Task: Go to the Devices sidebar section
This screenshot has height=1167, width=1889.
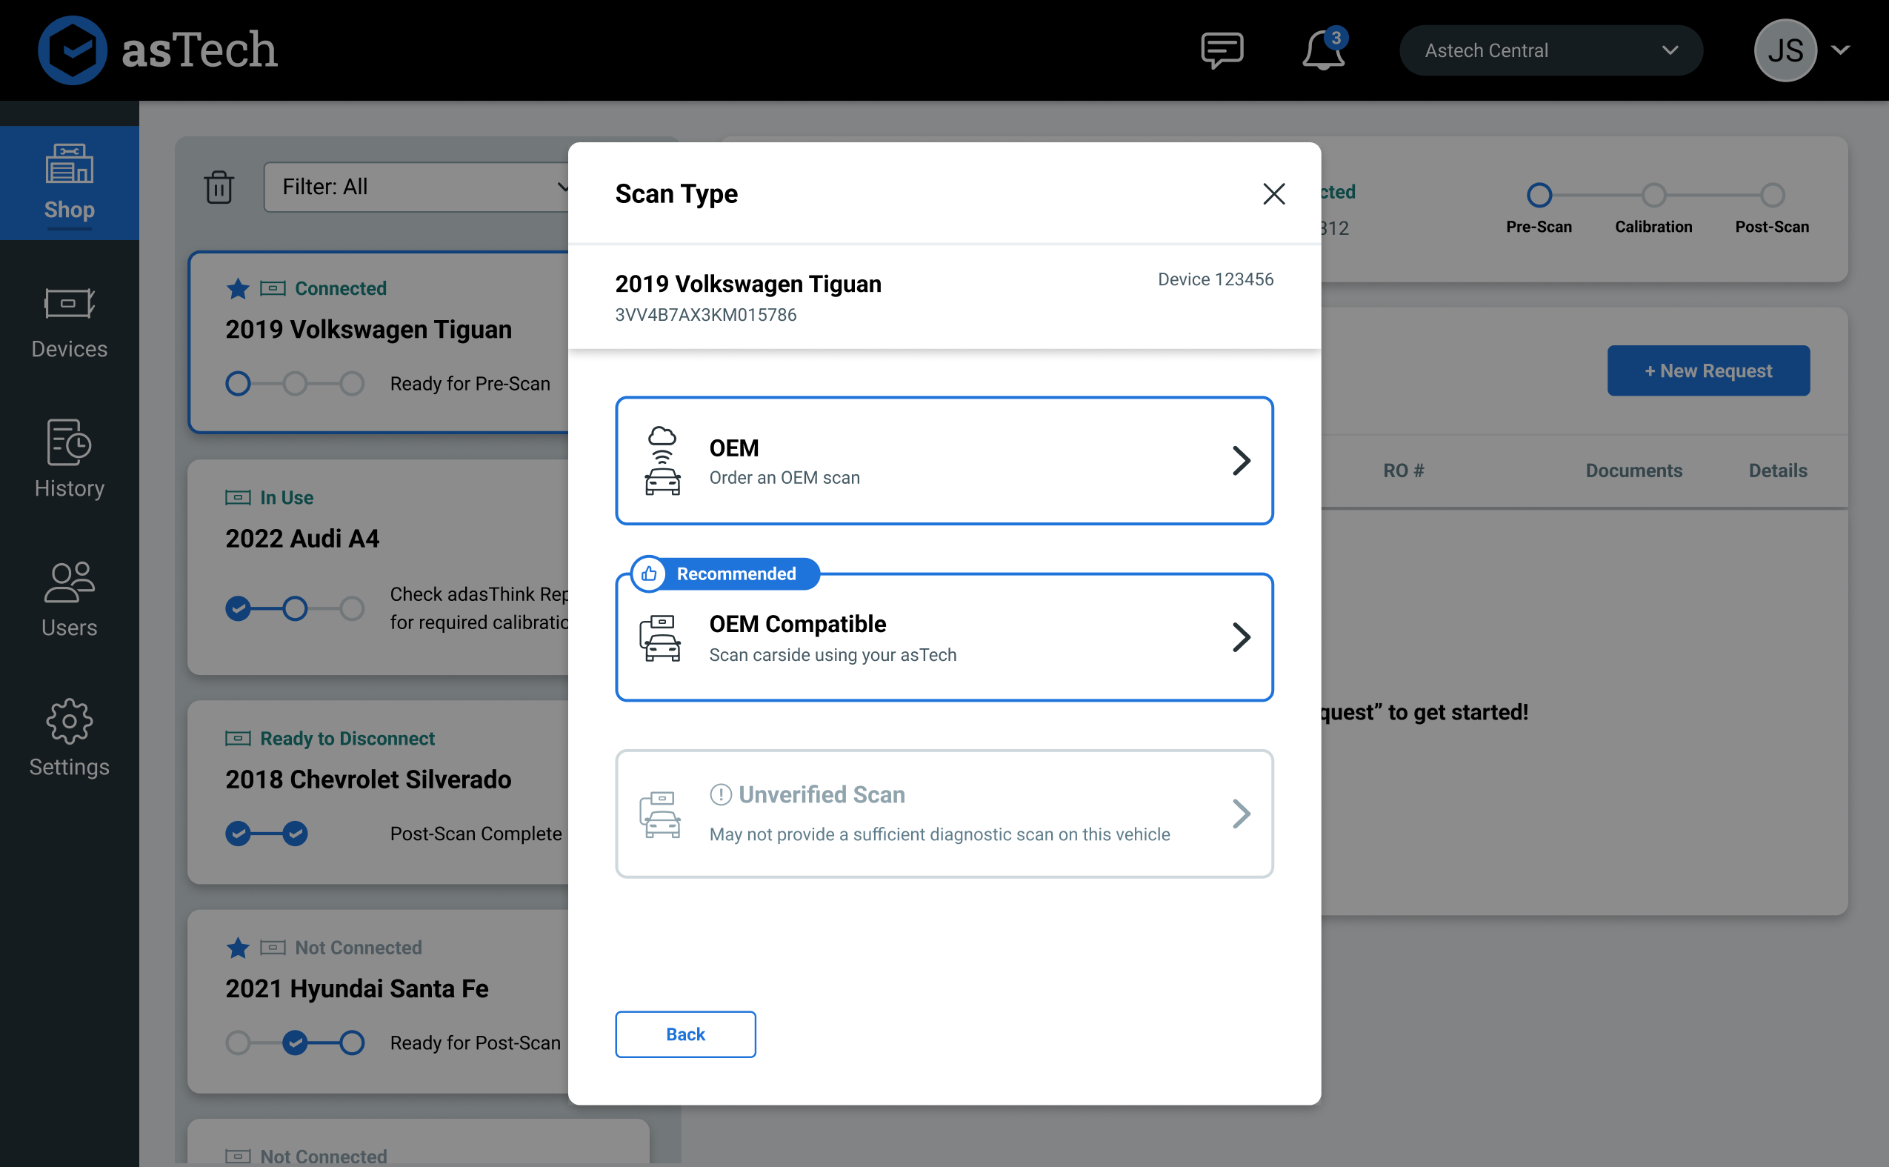Action: (x=70, y=322)
